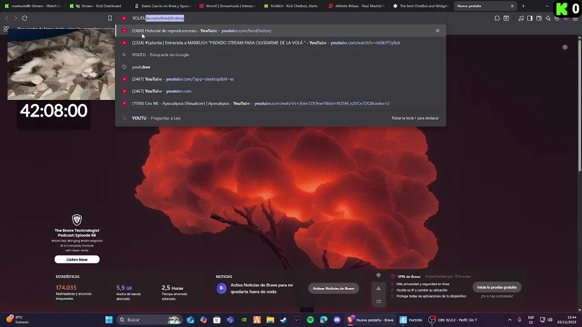This screenshot has height=327, width=582.
Task: Select the Historial de reproducciones YouTube suggestion
Action: click(280, 30)
